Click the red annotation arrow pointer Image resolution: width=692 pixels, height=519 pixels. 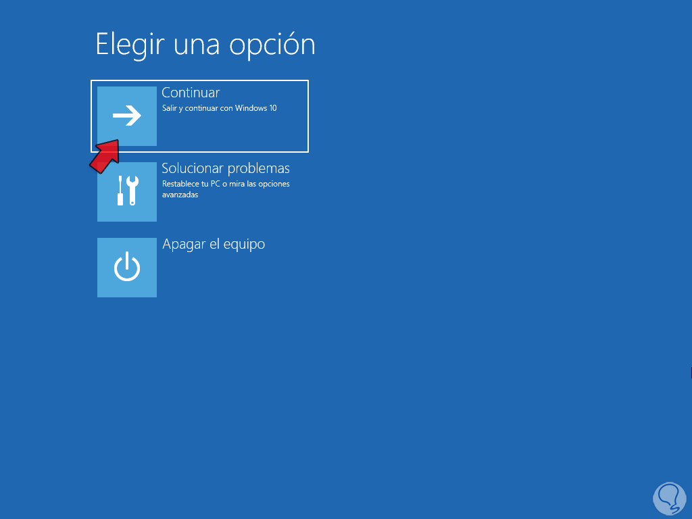pos(105,156)
